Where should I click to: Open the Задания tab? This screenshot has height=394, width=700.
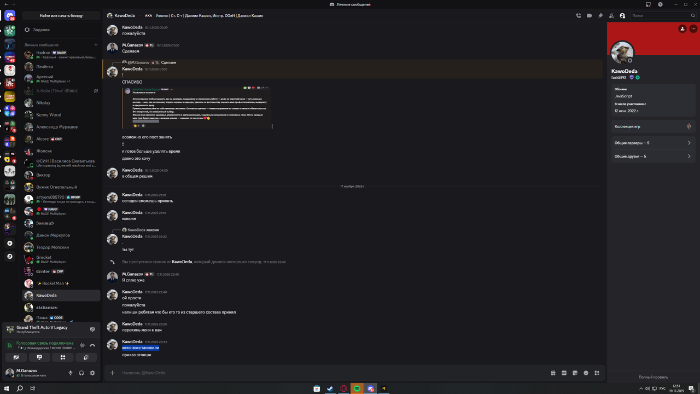coord(61,30)
